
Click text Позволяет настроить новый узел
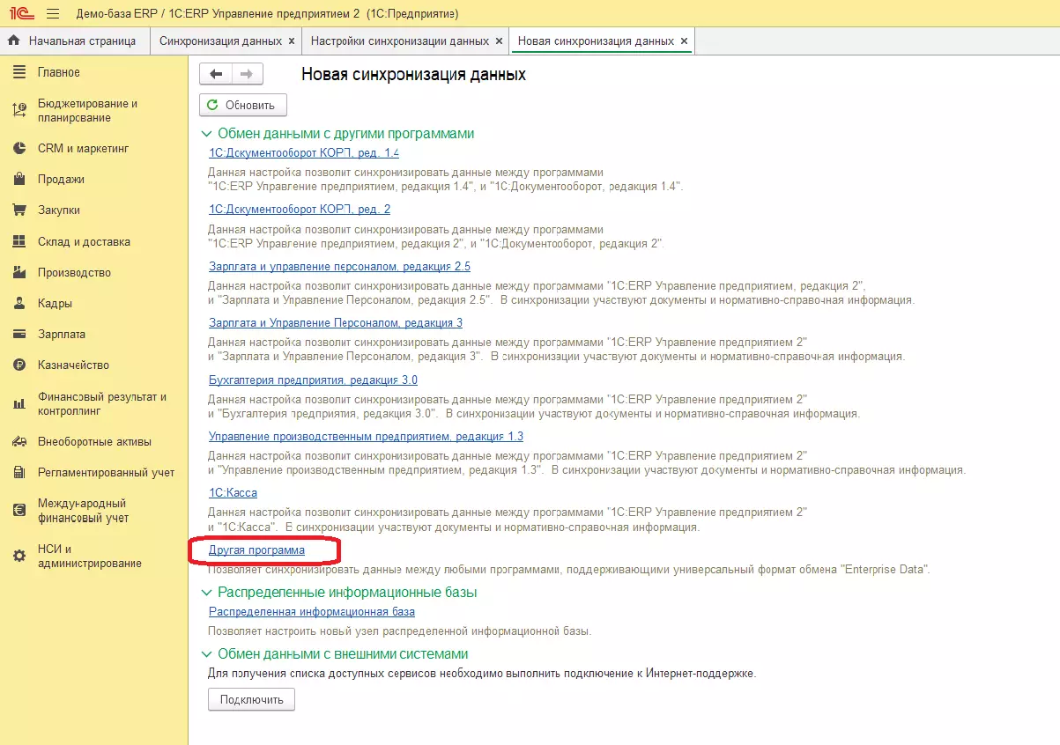click(x=399, y=631)
